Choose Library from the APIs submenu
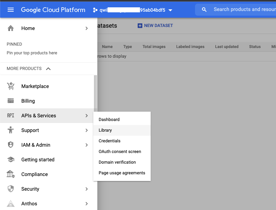 click(x=122, y=130)
